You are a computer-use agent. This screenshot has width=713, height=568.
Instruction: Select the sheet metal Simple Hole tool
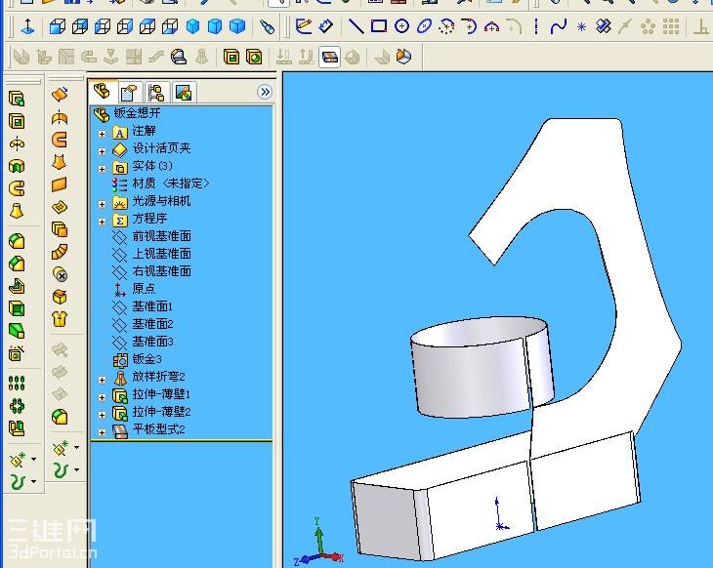[x=254, y=58]
